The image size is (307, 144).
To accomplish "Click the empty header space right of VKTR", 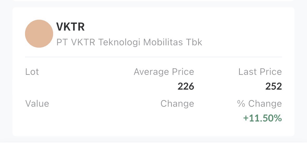I will (x=182, y=27).
